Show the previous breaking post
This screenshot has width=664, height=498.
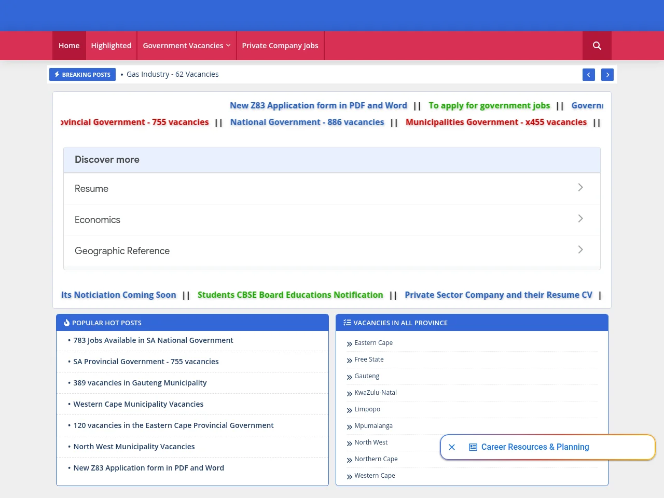coord(589,75)
